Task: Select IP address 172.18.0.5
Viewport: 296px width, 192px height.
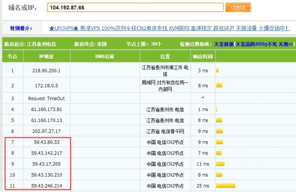Action: pos(46,86)
